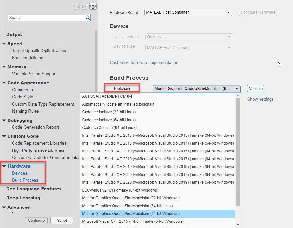The width and height of the screenshot is (293, 228).
Task: Click the search magnifier icon
Action: point(87,18)
